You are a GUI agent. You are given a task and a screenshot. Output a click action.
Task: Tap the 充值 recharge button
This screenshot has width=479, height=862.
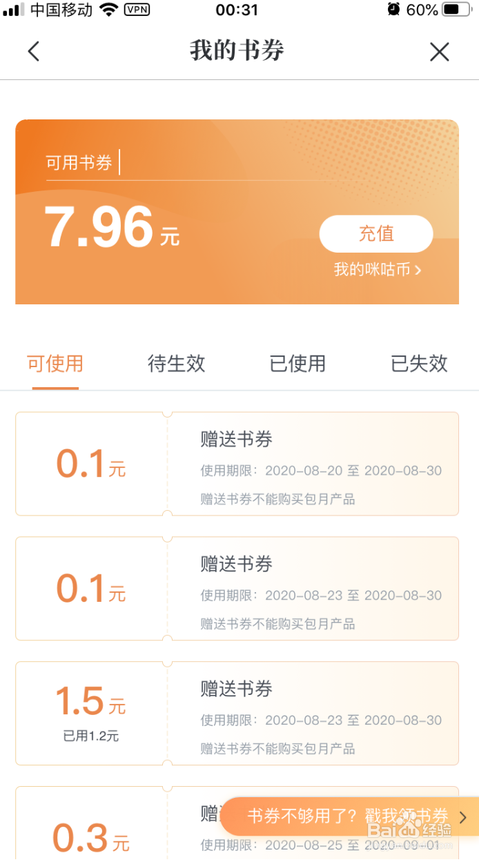click(x=376, y=234)
